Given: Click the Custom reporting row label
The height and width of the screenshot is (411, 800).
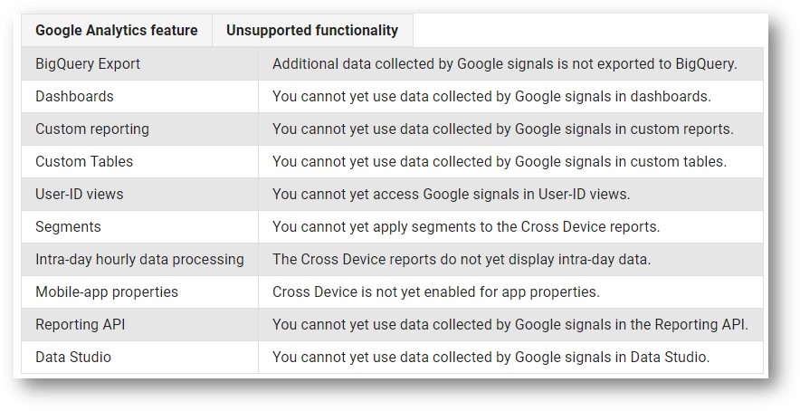Looking at the screenshot, I should [x=92, y=129].
